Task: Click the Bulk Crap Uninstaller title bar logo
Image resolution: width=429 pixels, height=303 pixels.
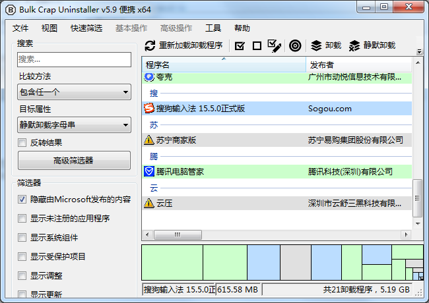Action: tap(11, 10)
